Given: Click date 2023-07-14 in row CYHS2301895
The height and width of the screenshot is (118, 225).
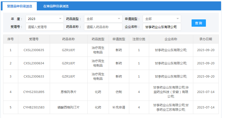Looking at the screenshot, I should click(x=206, y=92).
